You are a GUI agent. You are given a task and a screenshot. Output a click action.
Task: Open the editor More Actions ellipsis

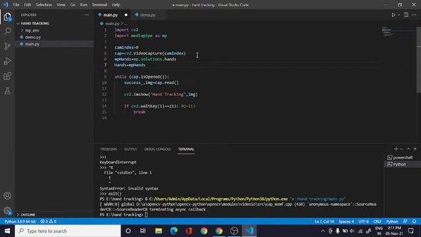pos(414,14)
